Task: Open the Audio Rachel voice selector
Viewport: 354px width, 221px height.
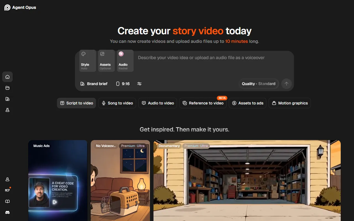Action: [x=125, y=61]
